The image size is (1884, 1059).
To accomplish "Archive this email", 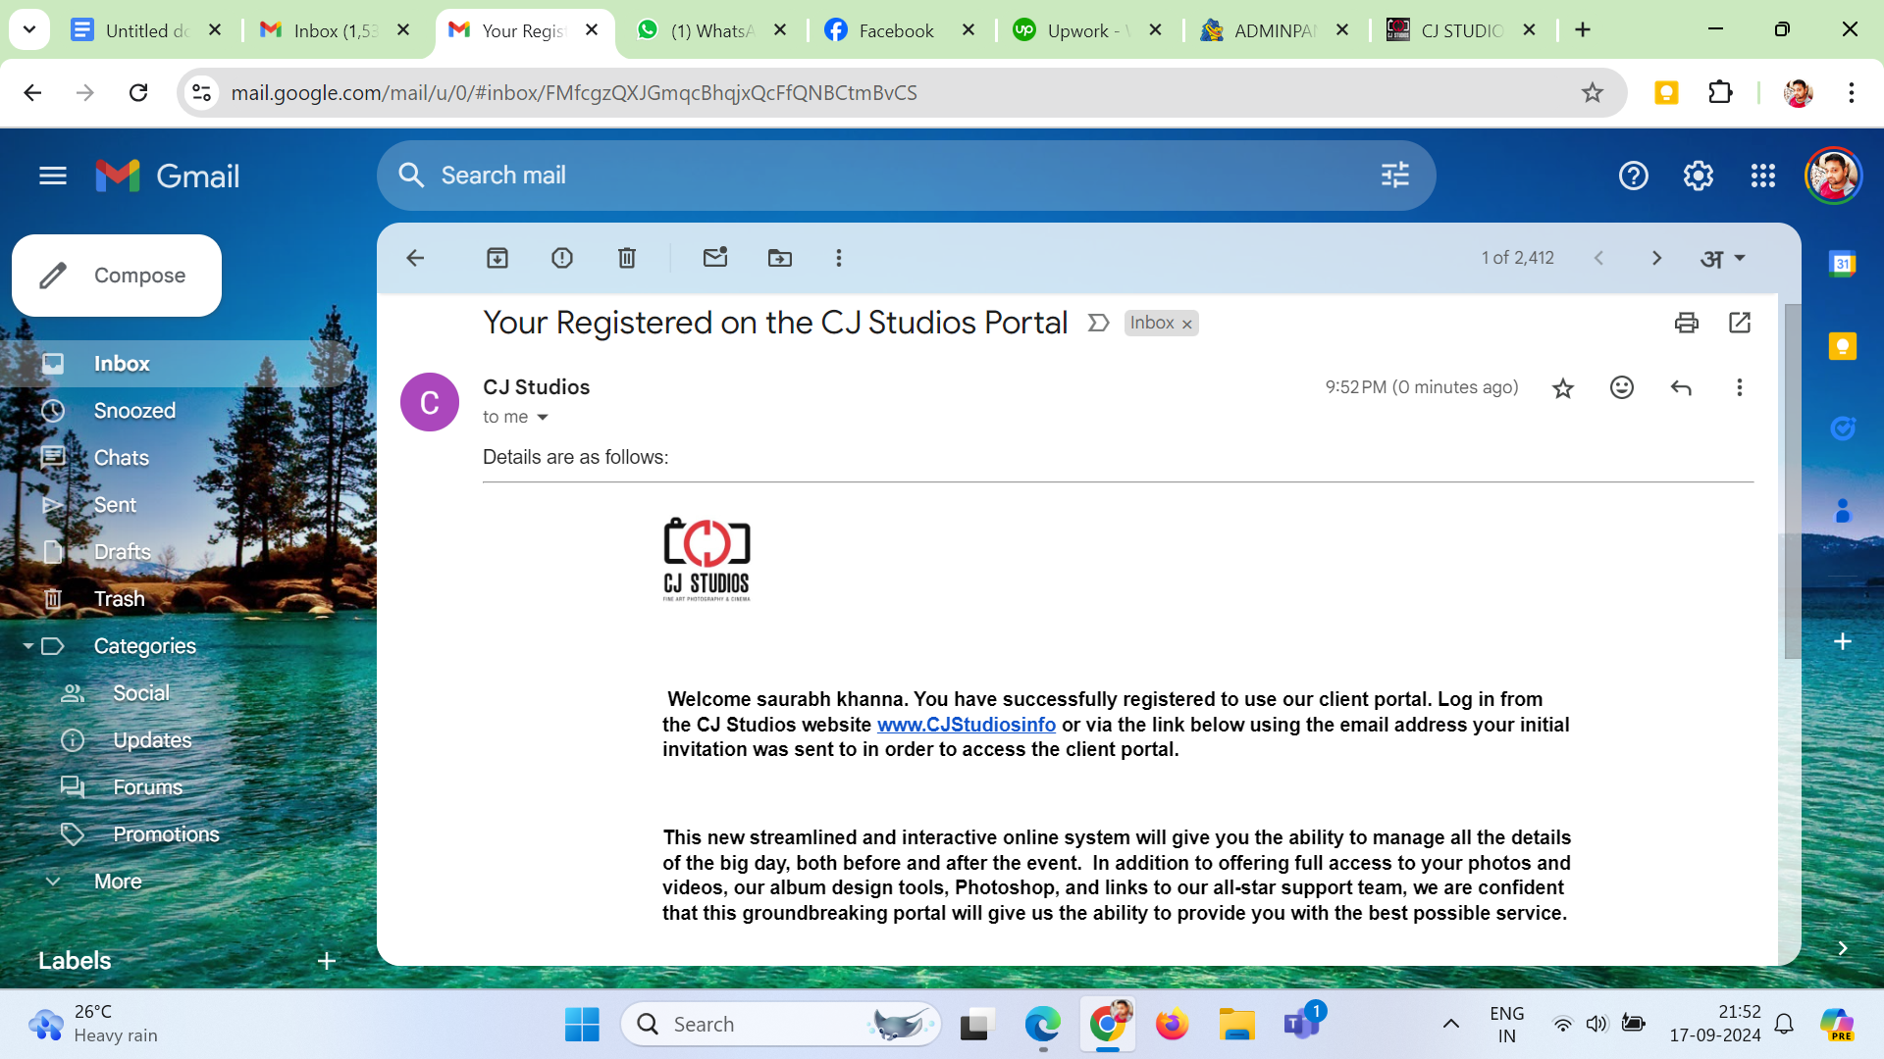I will tap(497, 258).
